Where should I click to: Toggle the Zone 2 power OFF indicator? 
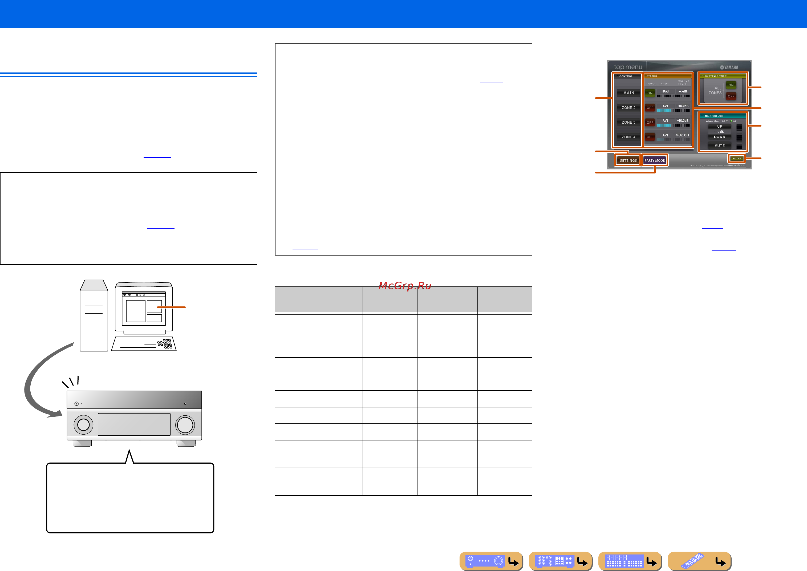click(650, 108)
